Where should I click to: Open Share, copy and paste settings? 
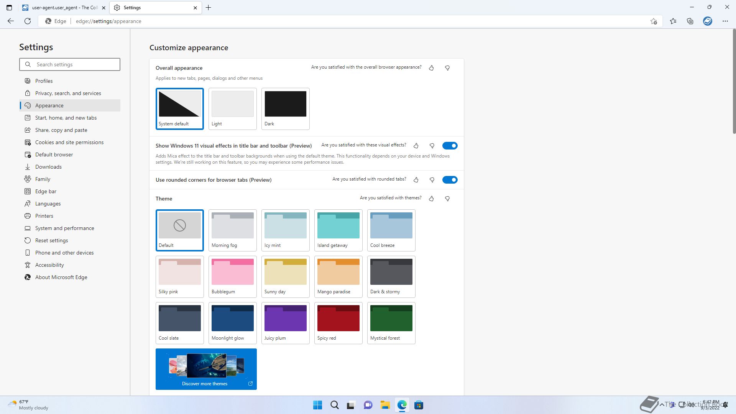click(x=70, y=130)
